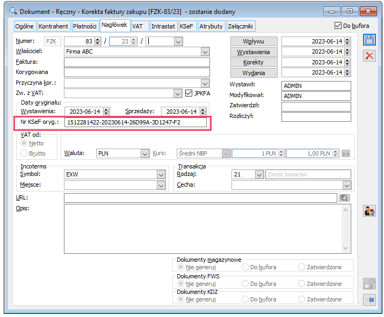
Task: Select Zatwierdzone for Dokumenty KDZ
Action: coord(301,299)
